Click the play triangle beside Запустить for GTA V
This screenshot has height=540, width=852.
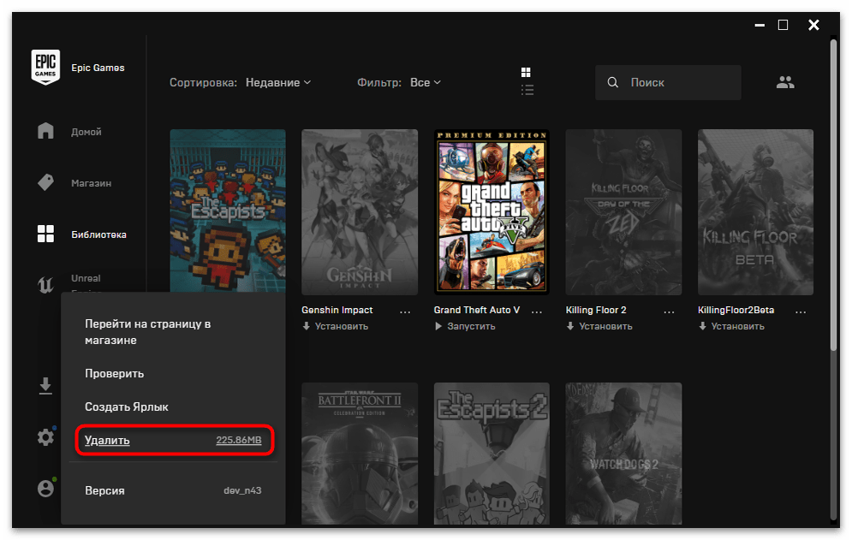pos(438,327)
